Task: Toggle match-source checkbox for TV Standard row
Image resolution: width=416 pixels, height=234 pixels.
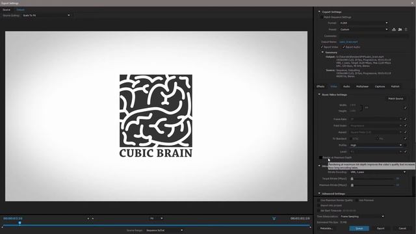Action: pyautogui.click(x=405, y=138)
